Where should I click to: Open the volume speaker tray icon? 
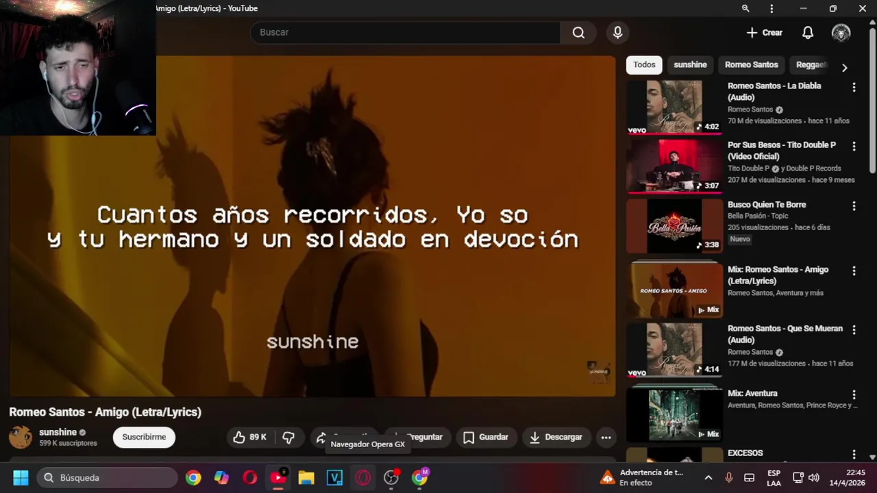click(x=814, y=477)
